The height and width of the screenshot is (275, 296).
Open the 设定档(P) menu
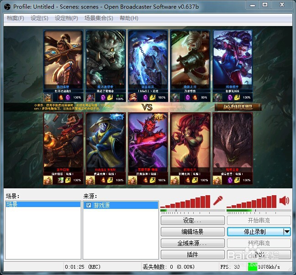(66, 18)
